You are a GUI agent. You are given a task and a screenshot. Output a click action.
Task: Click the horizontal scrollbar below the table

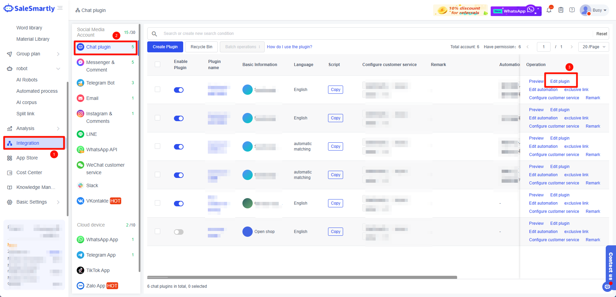tap(302, 277)
